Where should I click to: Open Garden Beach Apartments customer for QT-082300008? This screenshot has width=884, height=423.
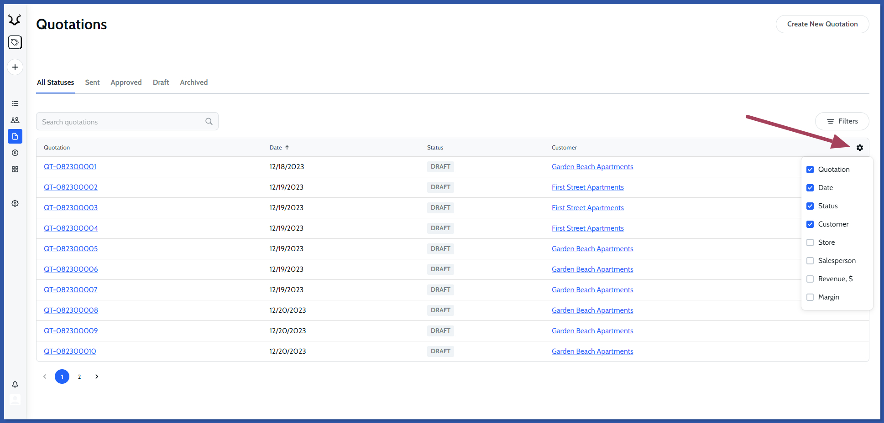pos(592,310)
